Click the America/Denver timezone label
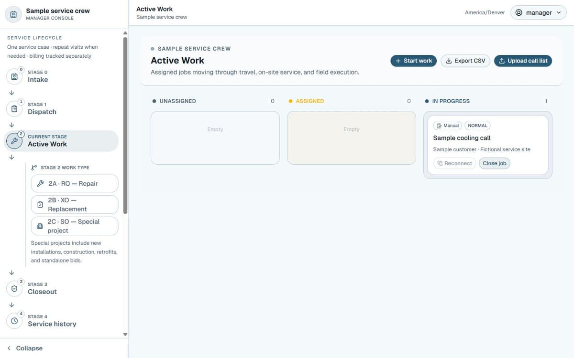 coord(485,13)
